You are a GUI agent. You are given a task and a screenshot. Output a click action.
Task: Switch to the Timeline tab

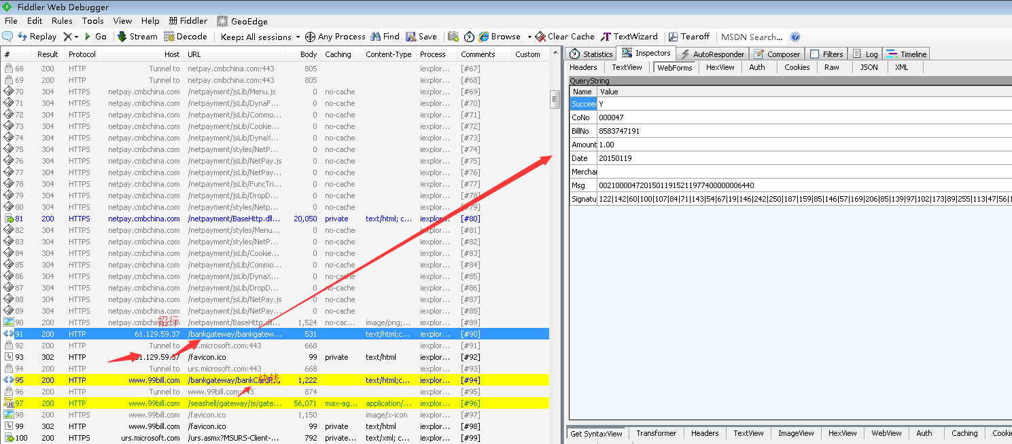[906, 54]
